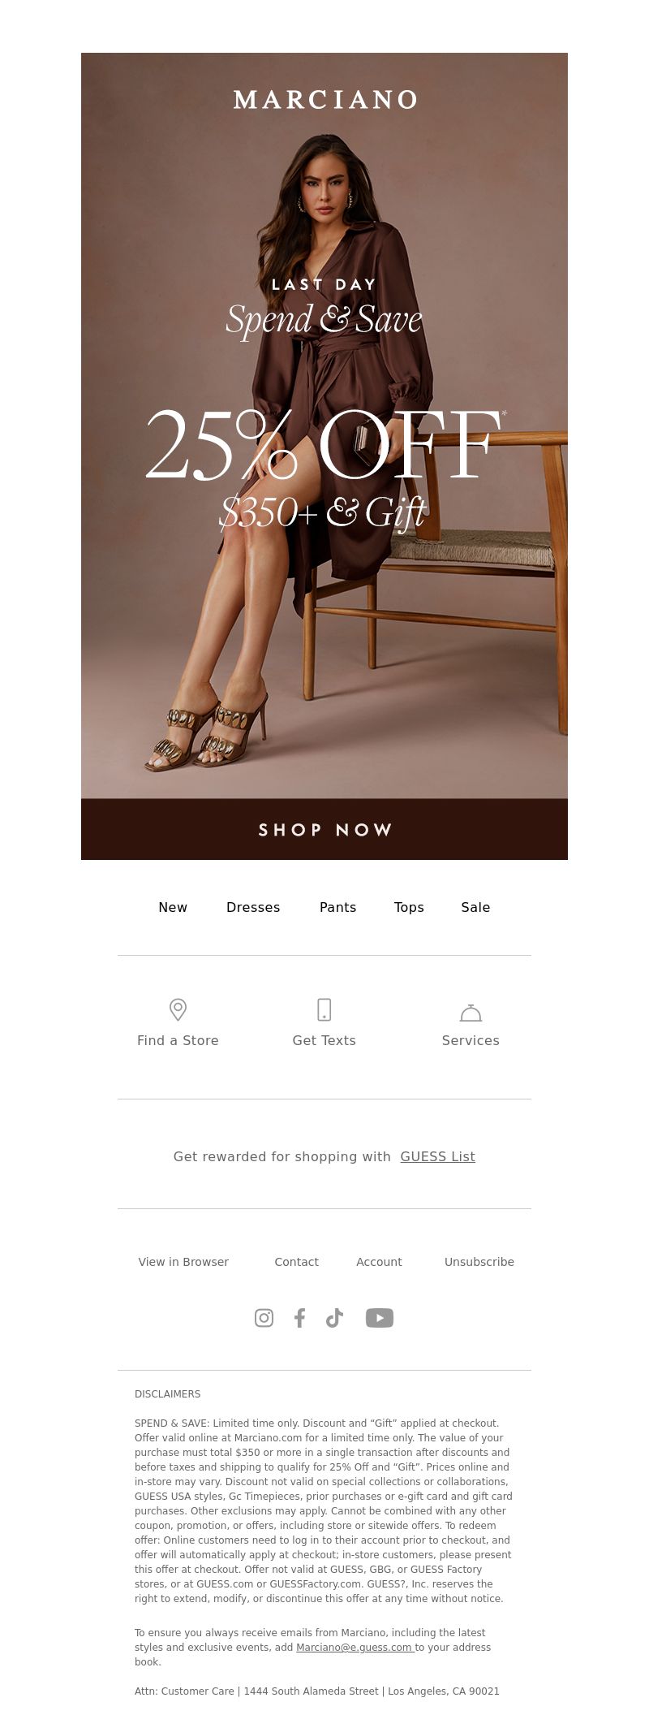Viewport: 649px width, 1715px height.
Task: Go to the Account link
Action: click(x=379, y=1262)
